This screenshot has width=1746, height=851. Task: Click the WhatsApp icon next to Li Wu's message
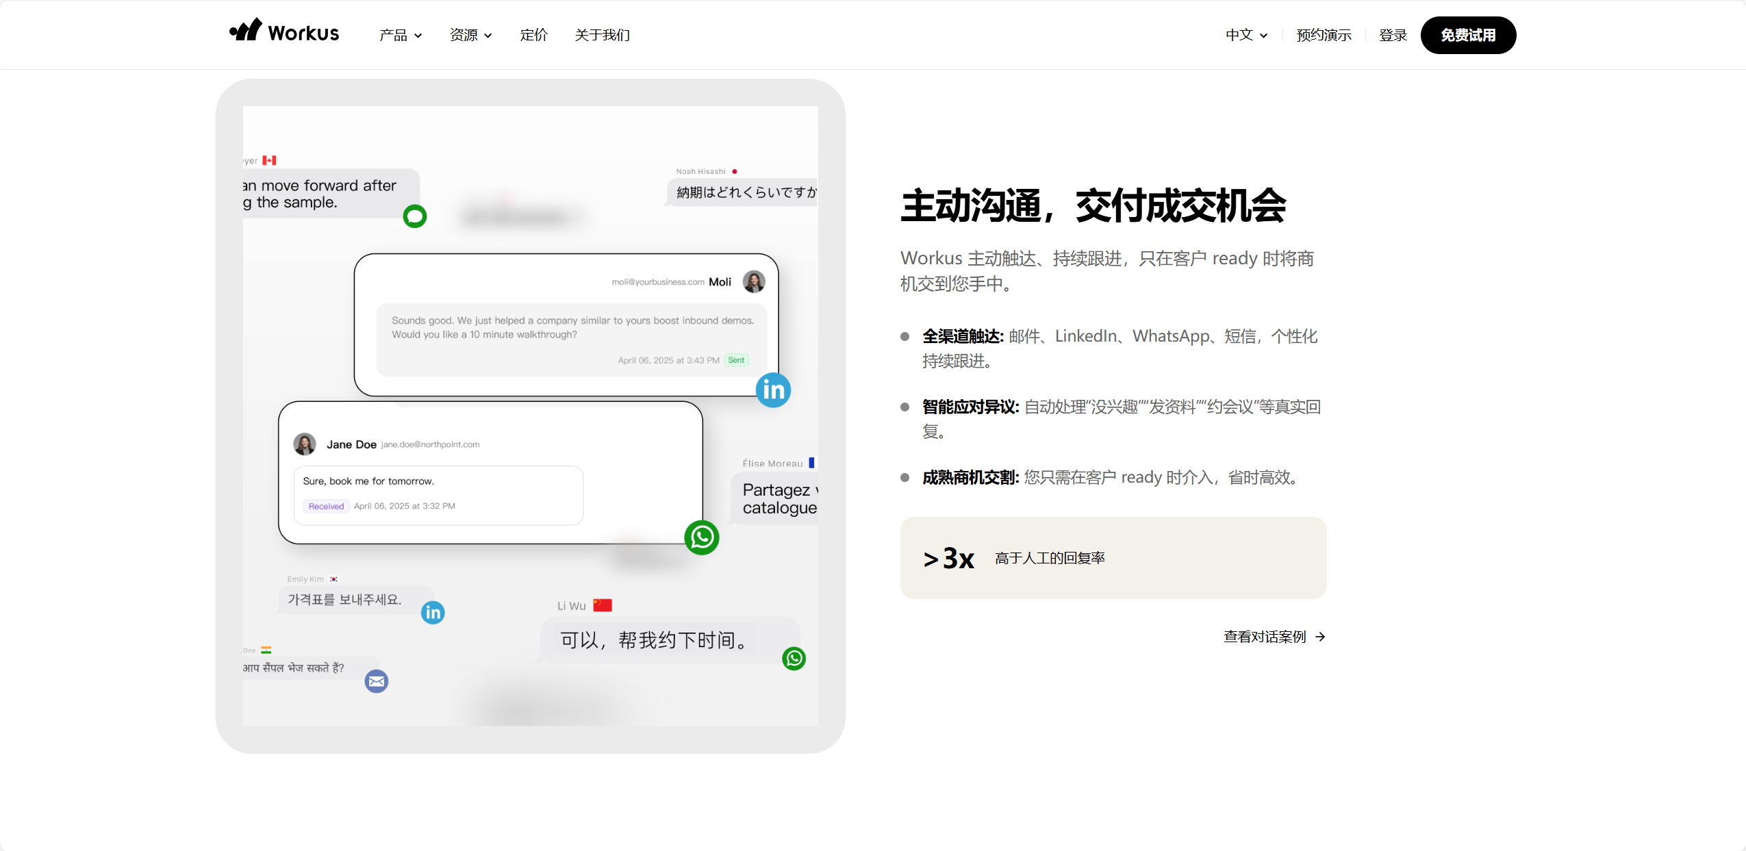(x=794, y=659)
